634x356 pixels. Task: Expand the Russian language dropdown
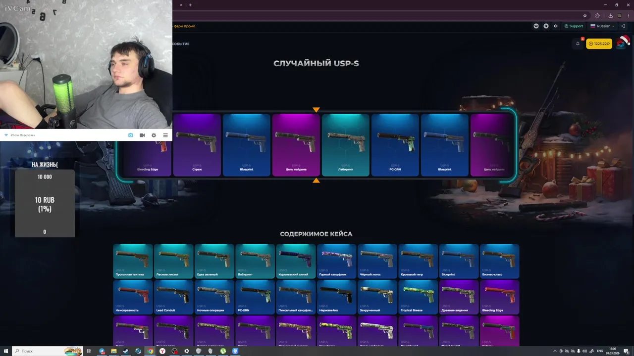pos(602,26)
